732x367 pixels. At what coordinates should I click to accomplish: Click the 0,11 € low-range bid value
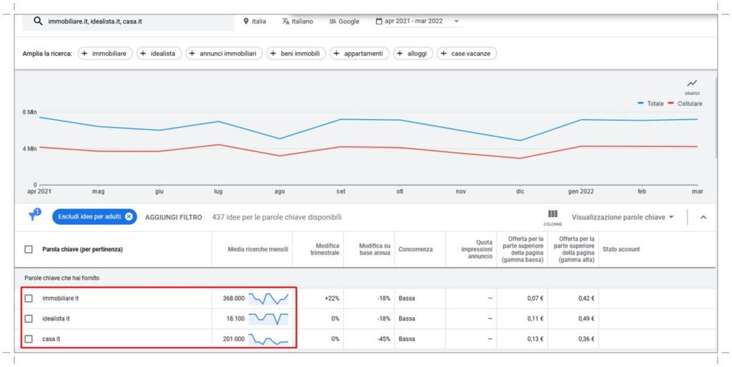pyautogui.click(x=535, y=319)
